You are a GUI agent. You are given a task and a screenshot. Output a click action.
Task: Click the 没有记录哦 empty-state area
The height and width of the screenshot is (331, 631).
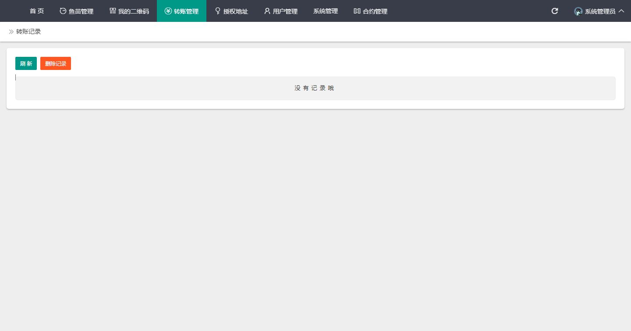pos(315,88)
